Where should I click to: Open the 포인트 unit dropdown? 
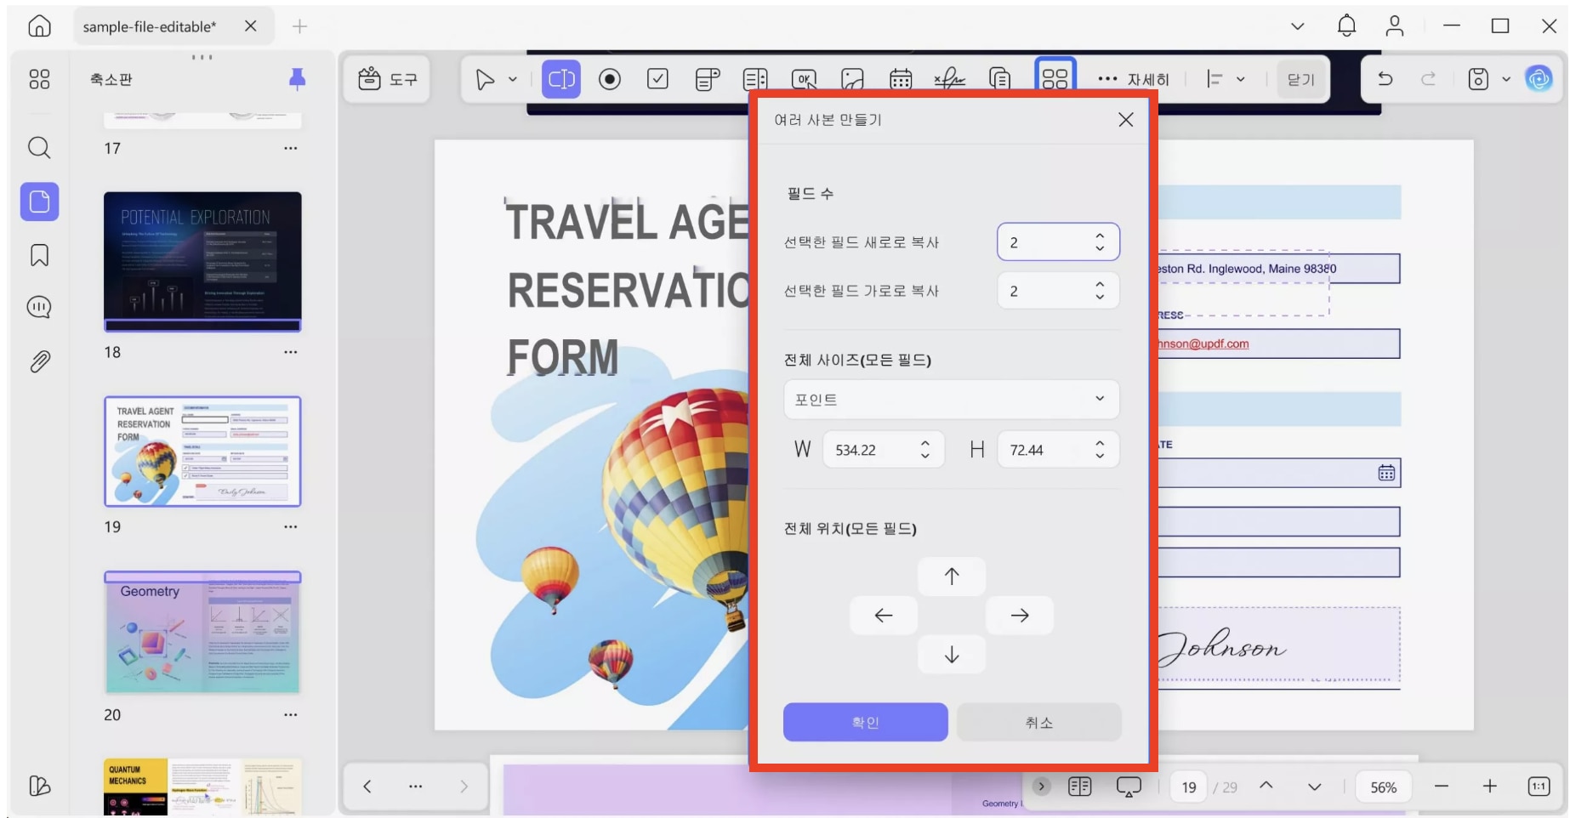pos(951,399)
